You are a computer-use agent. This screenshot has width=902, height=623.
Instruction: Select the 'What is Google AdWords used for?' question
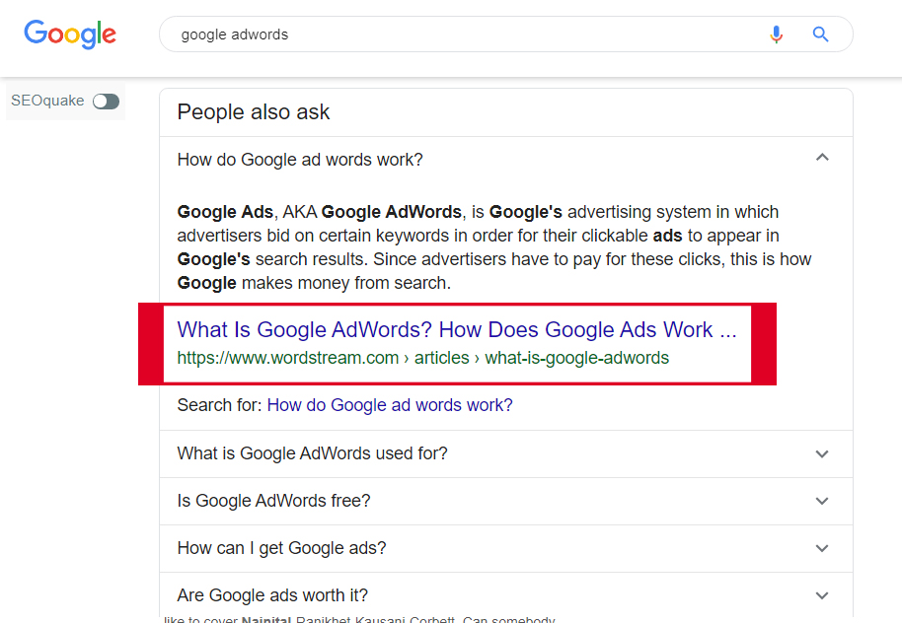pos(313,453)
